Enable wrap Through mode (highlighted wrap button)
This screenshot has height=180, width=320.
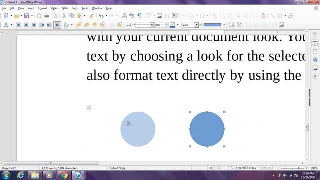pos(57,25)
